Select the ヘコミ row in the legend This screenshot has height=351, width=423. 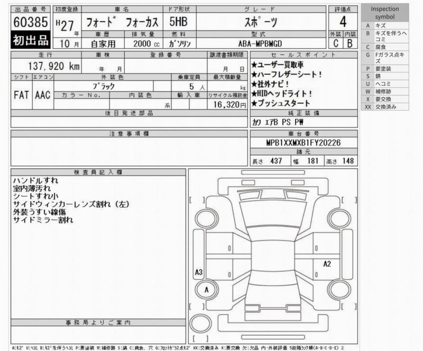pyautogui.click(x=384, y=84)
